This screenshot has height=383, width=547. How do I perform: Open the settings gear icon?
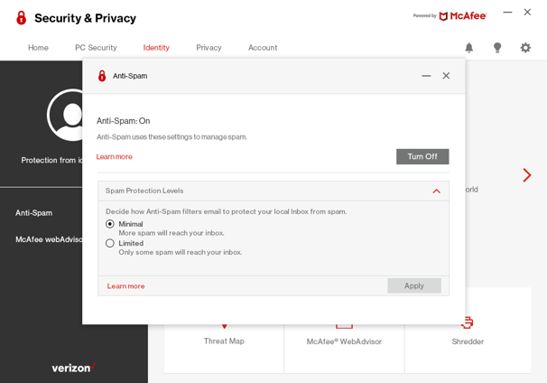pos(525,48)
